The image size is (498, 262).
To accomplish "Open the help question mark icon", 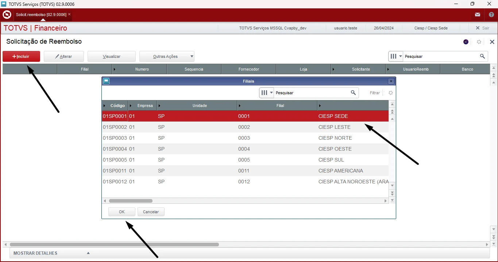I will [x=491, y=15].
